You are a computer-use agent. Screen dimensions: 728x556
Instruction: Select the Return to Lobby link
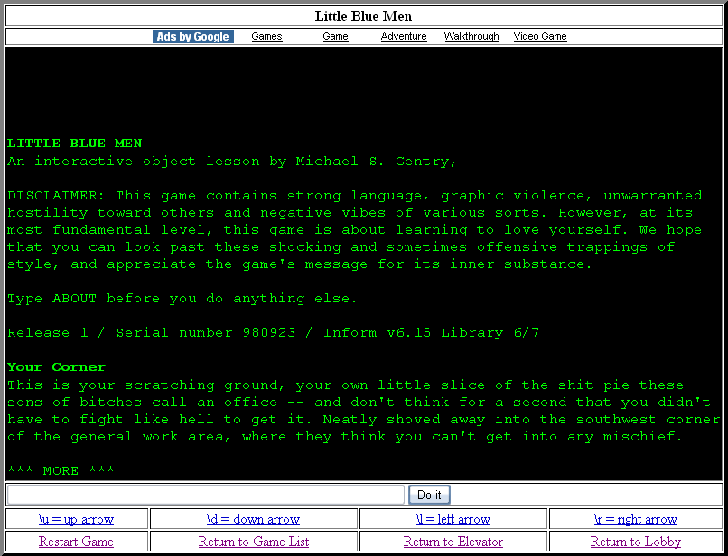coord(635,542)
